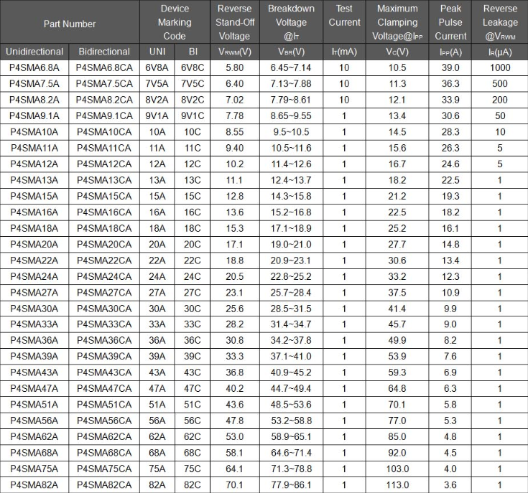Image resolution: width=528 pixels, height=493 pixels.
Task: Click reverse leakage value 50
Action: click(500, 116)
